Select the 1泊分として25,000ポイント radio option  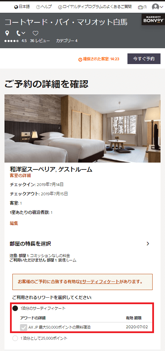tap(15, 338)
